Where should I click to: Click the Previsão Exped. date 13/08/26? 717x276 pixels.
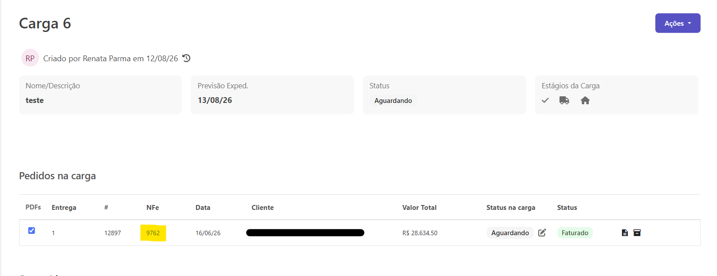(x=215, y=100)
